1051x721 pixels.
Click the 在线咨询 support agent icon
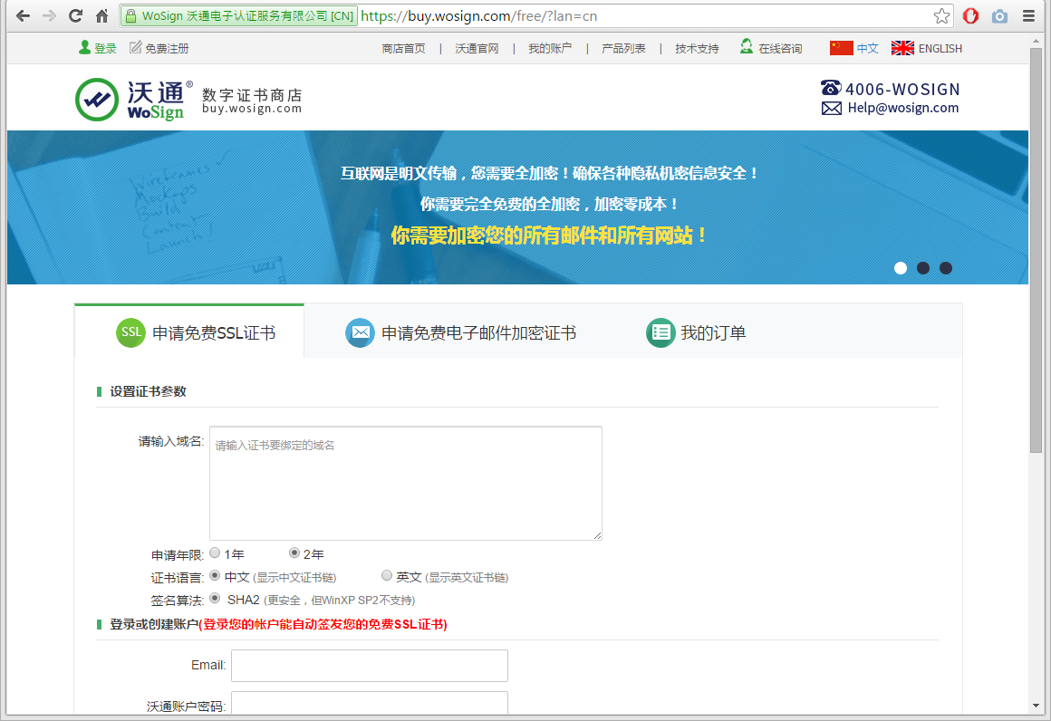(746, 46)
